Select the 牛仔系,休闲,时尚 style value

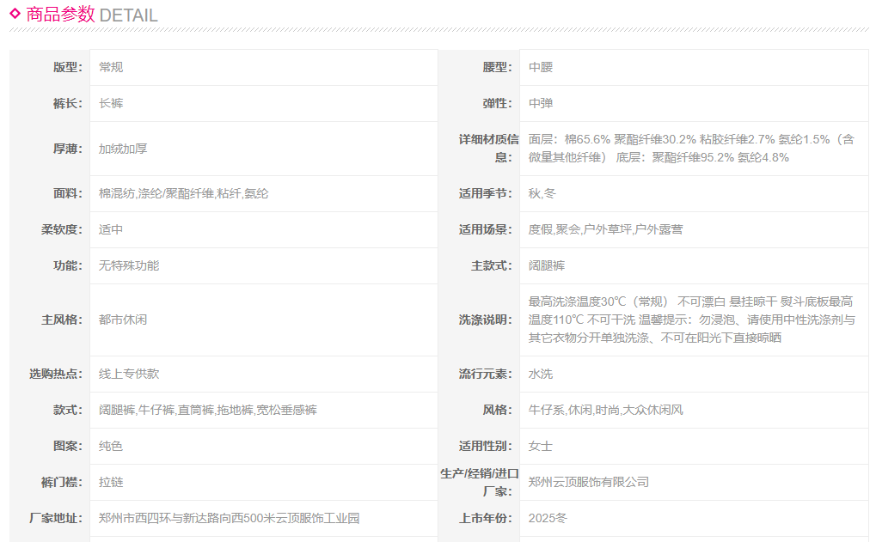[605, 410]
